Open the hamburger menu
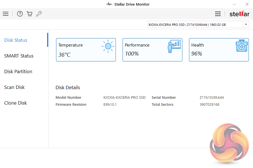The image size is (253, 168). pyautogui.click(x=6, y=14)
